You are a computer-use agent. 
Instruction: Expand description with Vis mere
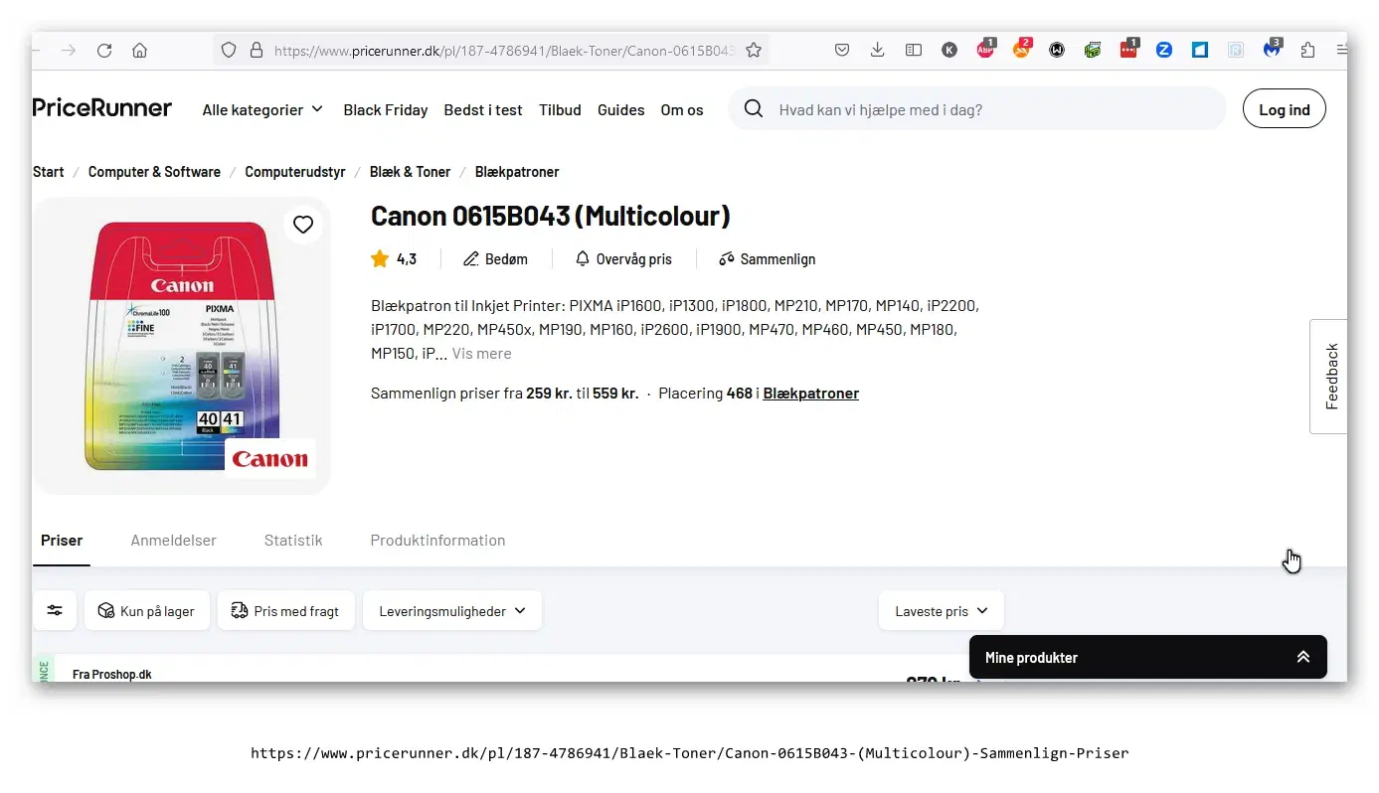482,354
